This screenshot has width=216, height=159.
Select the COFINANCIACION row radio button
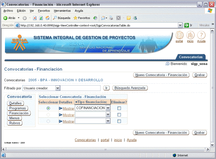point(48,108)
